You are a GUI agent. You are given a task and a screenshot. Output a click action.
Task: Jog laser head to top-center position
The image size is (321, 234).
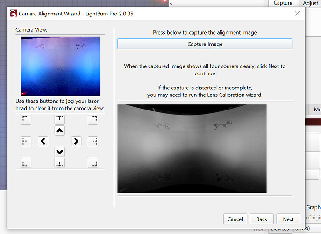[59, 120]
